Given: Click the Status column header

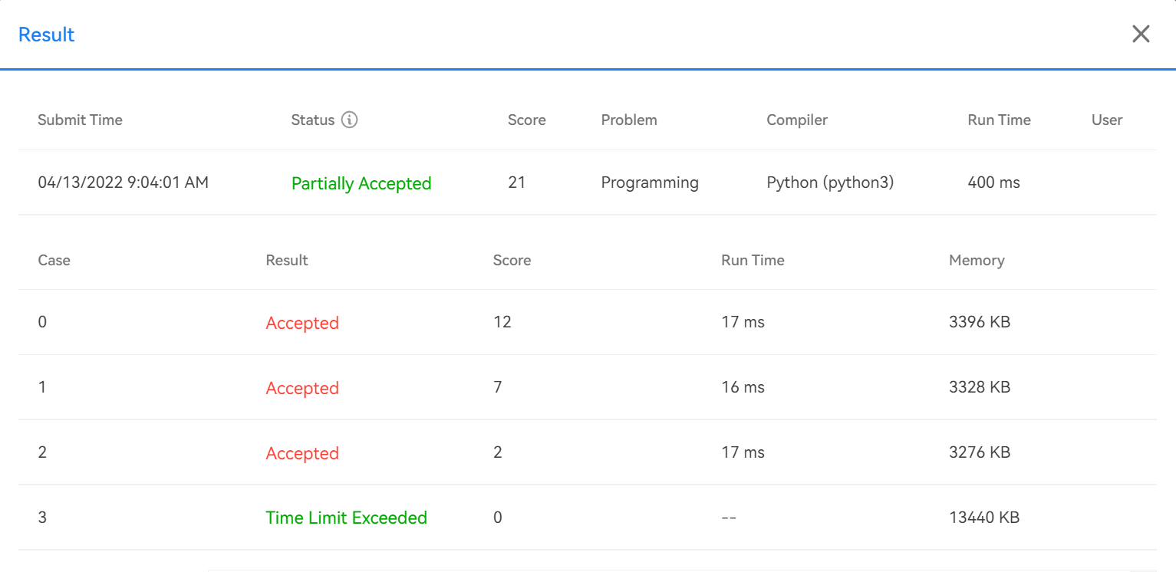Looking at the screenshot, I should pyautogui.click(x=309, y=120).
